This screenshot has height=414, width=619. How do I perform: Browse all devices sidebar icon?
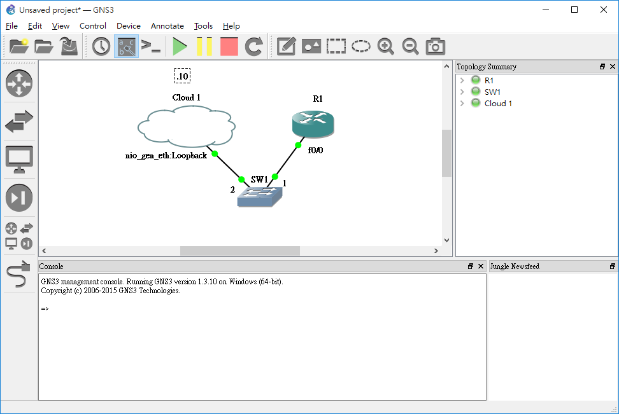click(19, 236)
